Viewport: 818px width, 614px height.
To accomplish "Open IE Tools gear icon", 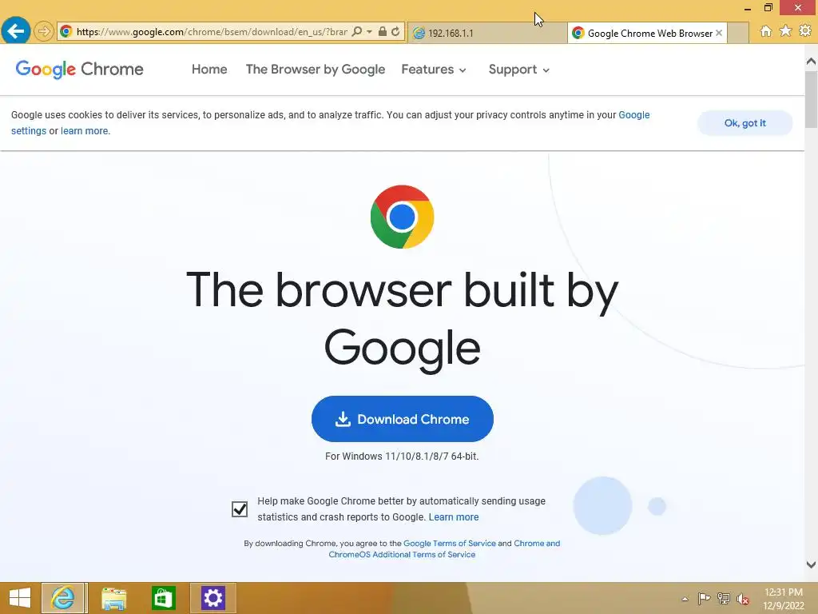I will (805, 31).
